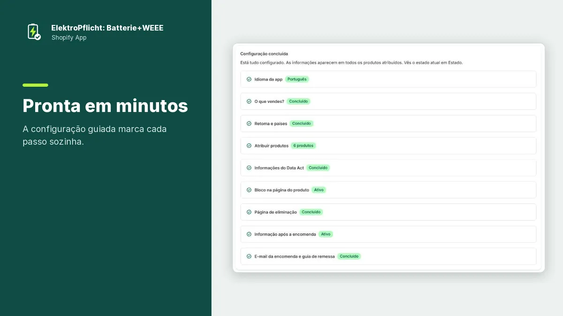
Task: Open the Retoma e países step
Action: coord(388,124)
